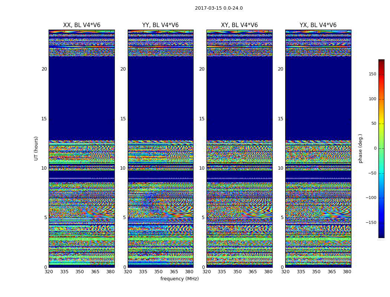Click the 20 hour tick of YX panel
390x297 pixels.
point(281,69)
